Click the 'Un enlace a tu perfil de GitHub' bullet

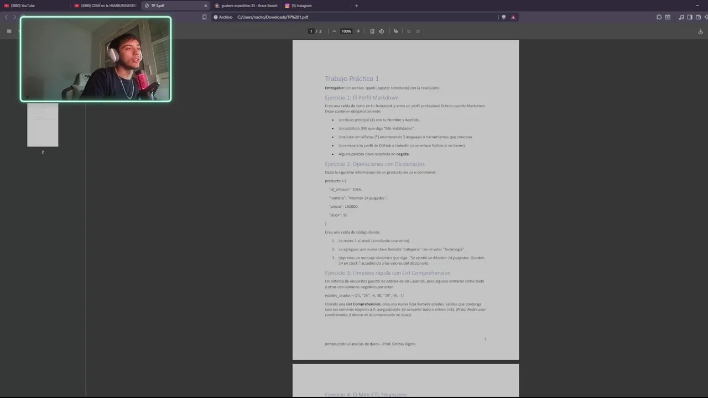coord(402,145)
